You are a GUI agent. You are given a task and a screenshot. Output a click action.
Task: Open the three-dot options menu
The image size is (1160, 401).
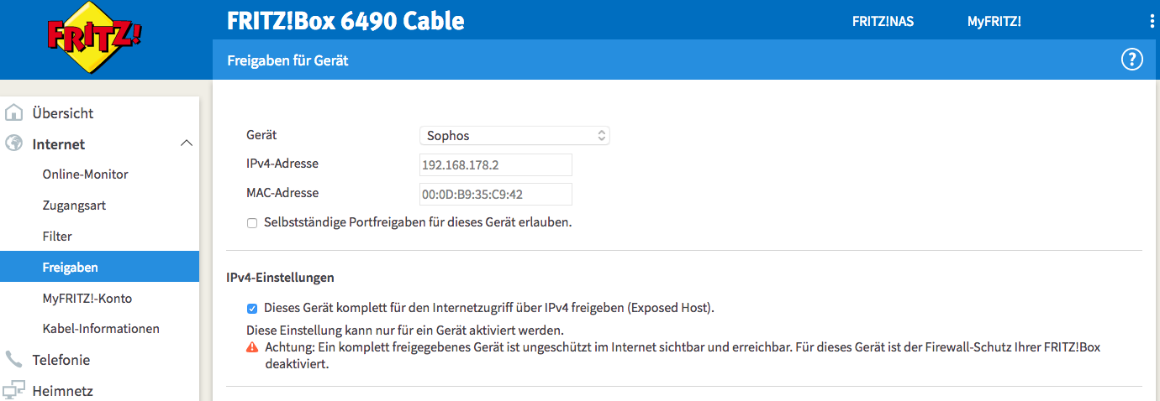[1152, 22]
